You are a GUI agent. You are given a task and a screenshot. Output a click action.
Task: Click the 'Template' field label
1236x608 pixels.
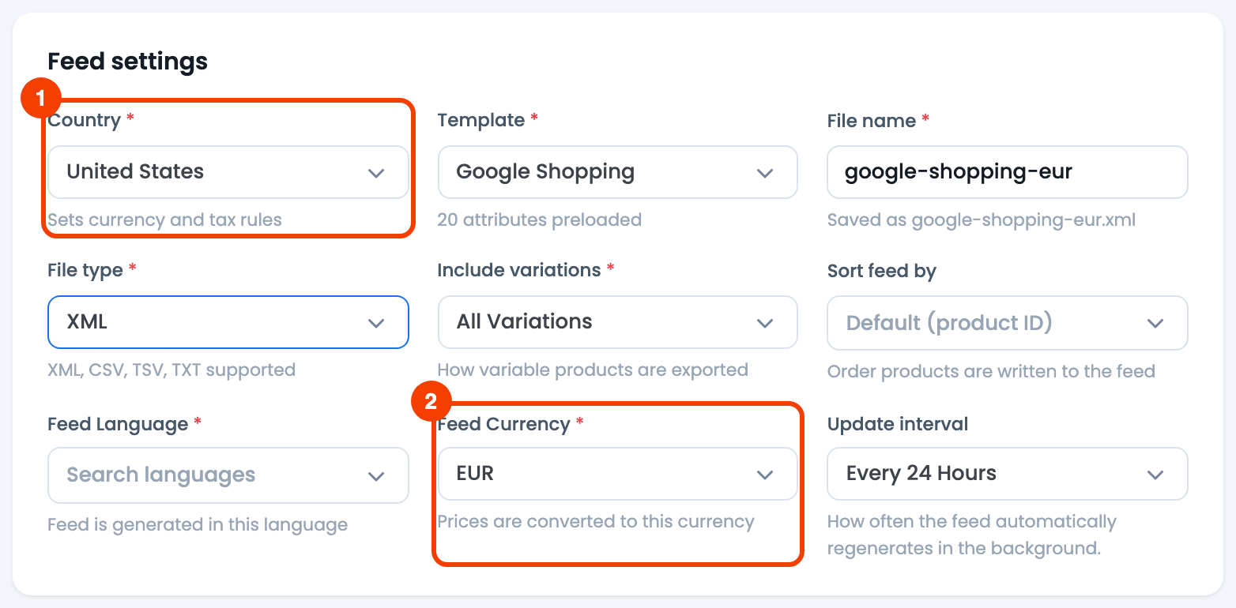[x=481, y=120]
